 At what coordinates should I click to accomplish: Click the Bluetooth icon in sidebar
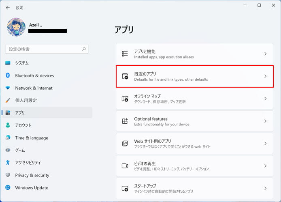click(8, 75)
